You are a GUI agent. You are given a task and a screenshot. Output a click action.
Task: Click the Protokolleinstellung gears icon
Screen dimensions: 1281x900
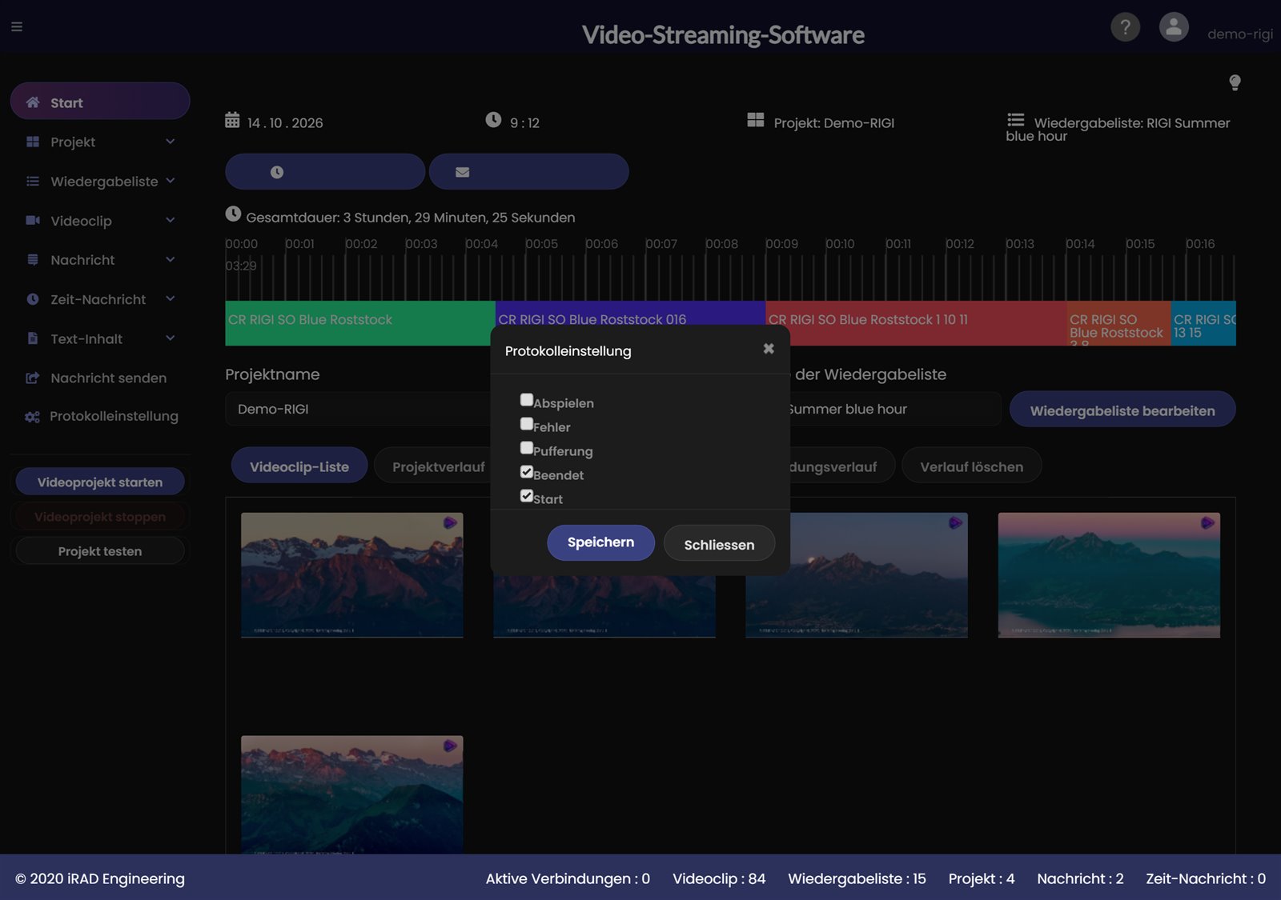(32, 417)
